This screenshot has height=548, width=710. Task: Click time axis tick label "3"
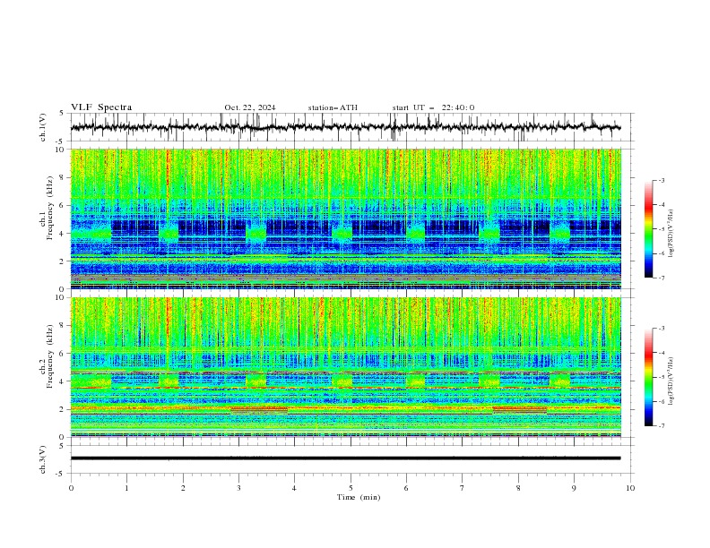(x=238, y=488)
